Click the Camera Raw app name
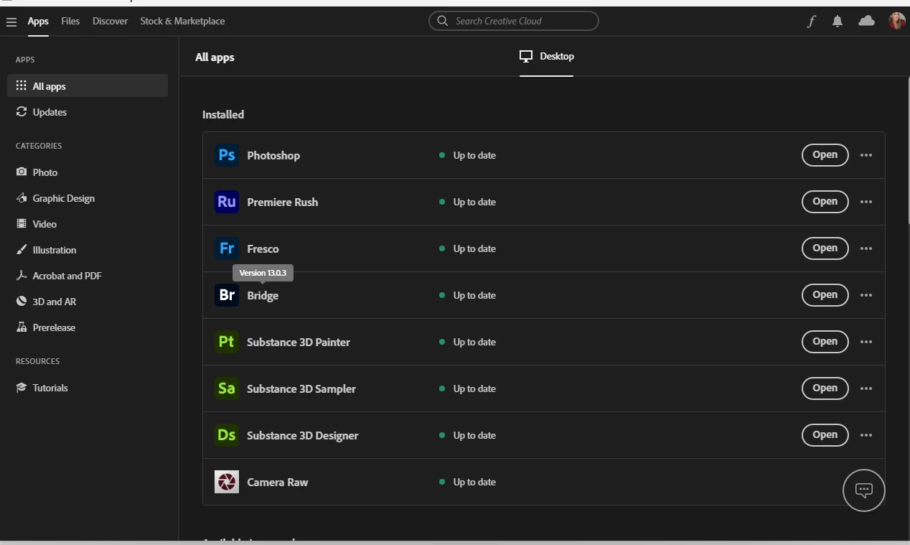Screen dimensions: 910x545 (x=278, y=482)
